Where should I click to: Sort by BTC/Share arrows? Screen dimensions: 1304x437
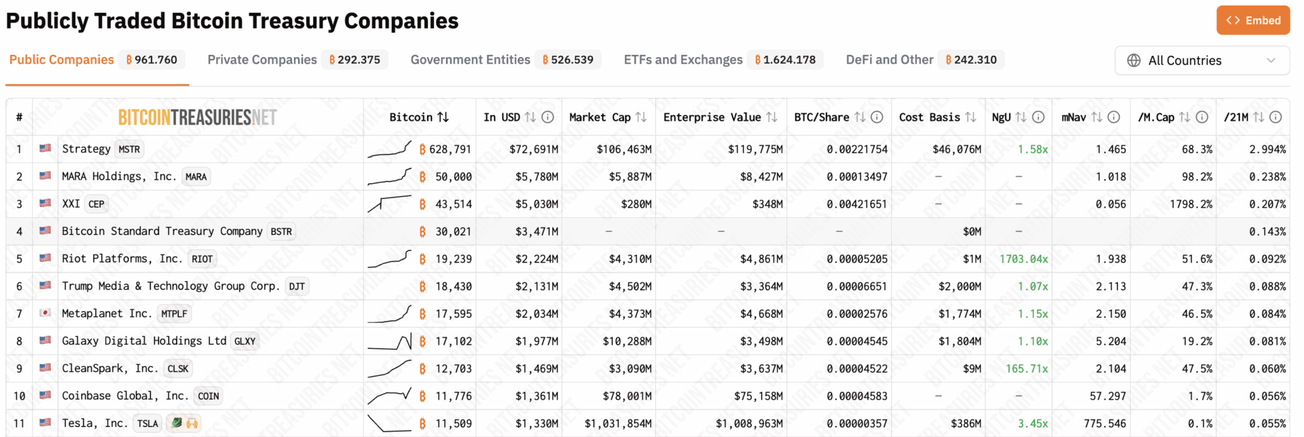(x=860, y=117)
